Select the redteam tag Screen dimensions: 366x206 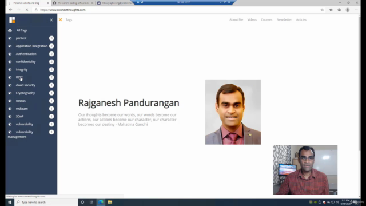[22, 109]
